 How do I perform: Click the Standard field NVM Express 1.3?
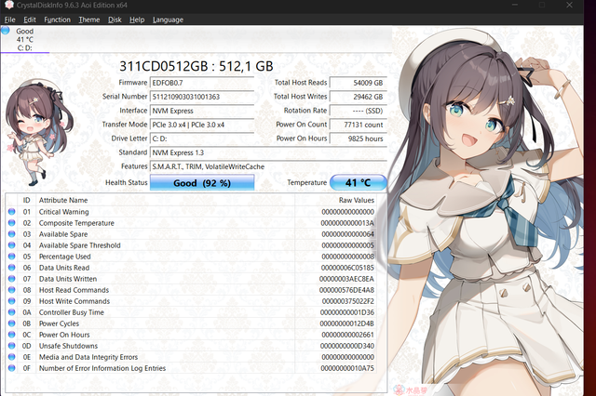click(269, 152)
